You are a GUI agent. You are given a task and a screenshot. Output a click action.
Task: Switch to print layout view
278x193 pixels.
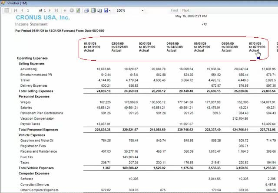coord(93,10)
